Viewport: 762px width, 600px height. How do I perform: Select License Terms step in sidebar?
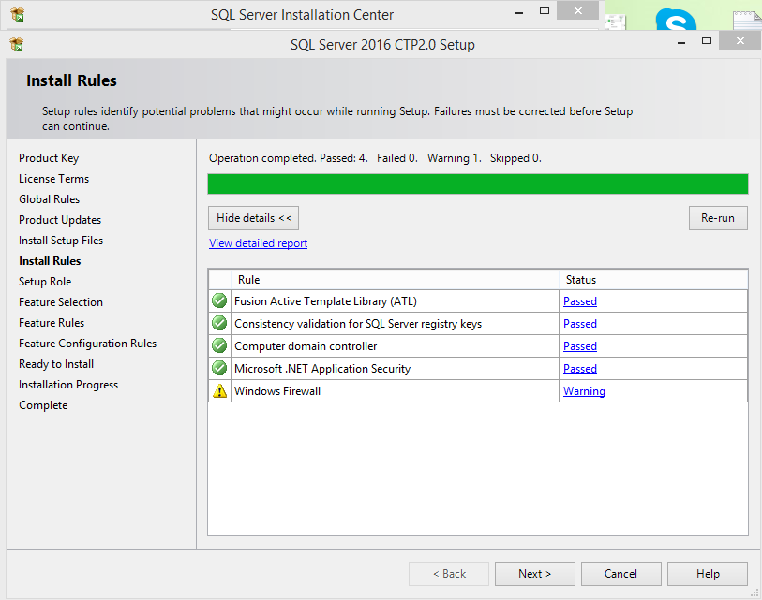pyautogui.click(x=54, y=179)
